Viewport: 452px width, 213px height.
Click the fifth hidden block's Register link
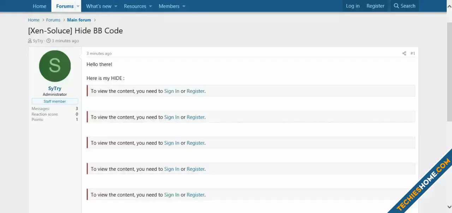click(x=195, y=195)
